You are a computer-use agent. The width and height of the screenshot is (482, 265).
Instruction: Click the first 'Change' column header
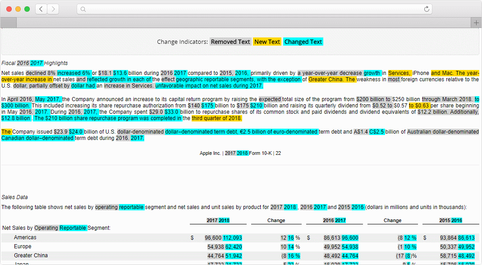[x=276, y=220]
